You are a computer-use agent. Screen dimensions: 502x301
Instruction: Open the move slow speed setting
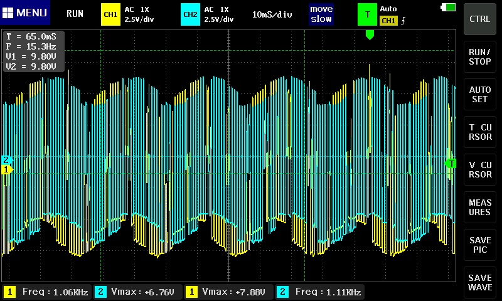coord(321,14)
